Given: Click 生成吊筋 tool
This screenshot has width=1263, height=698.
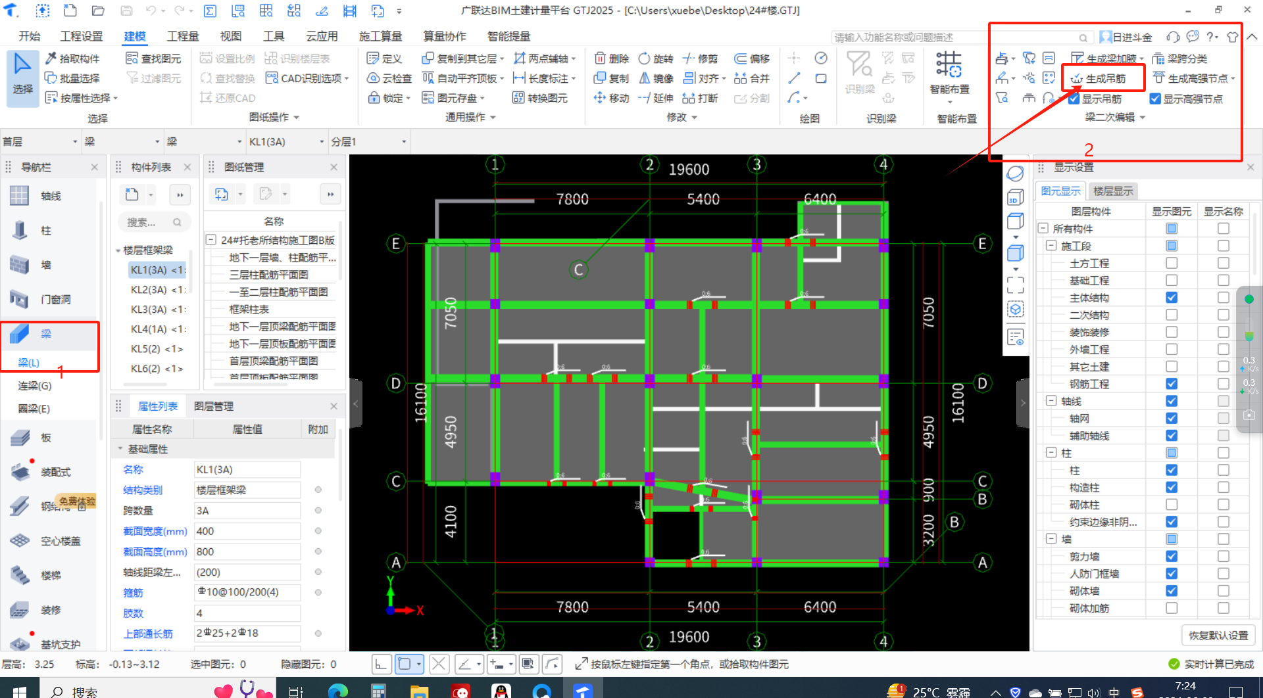Looking at the screenshot, I should pyautogui.click(x=1099, y=78).
